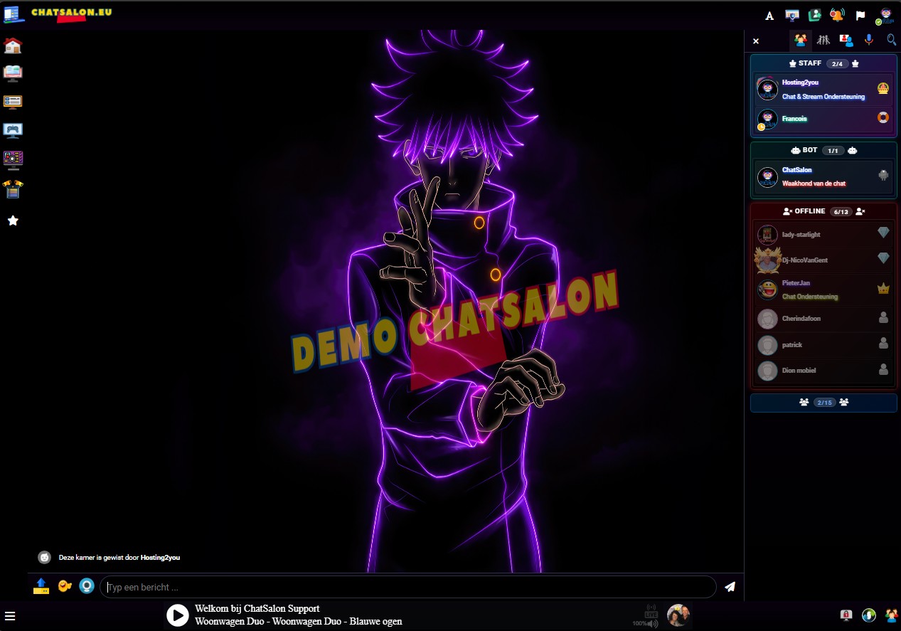
Task: Open the search tab in user panel
Action: 891,41
